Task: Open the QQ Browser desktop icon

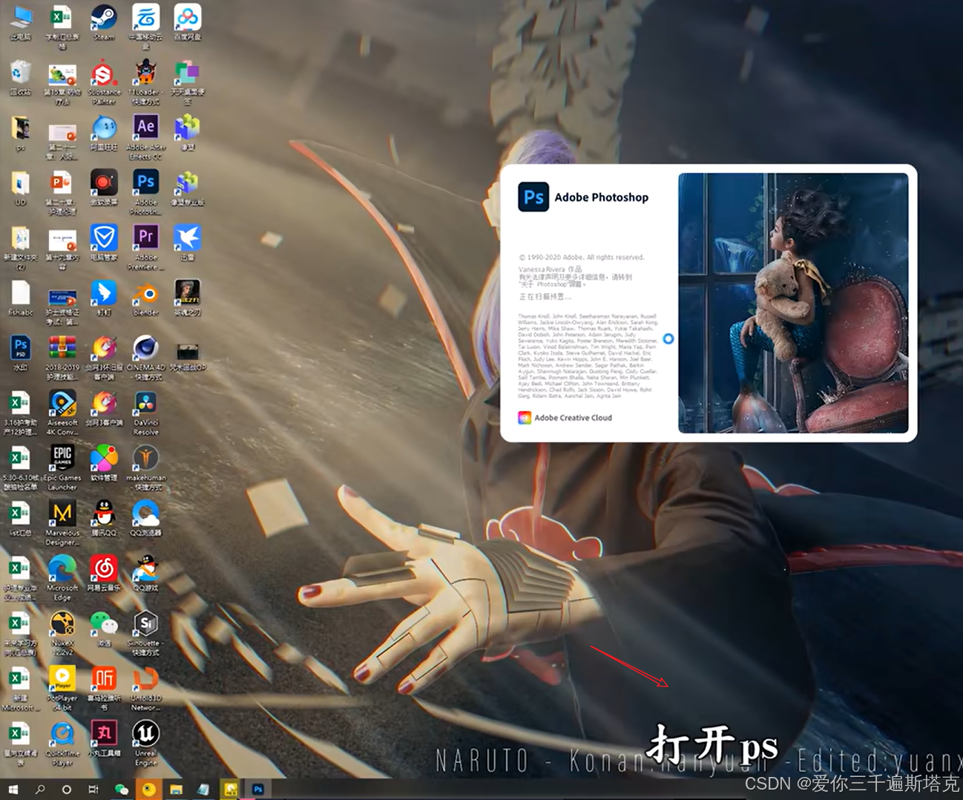Action: coord(146,517)
